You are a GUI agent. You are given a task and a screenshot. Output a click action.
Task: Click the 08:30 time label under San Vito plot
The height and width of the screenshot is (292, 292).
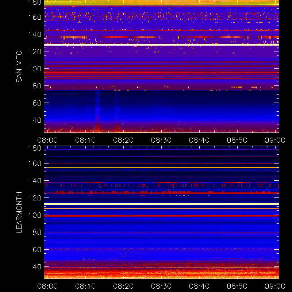coord(161,140)
